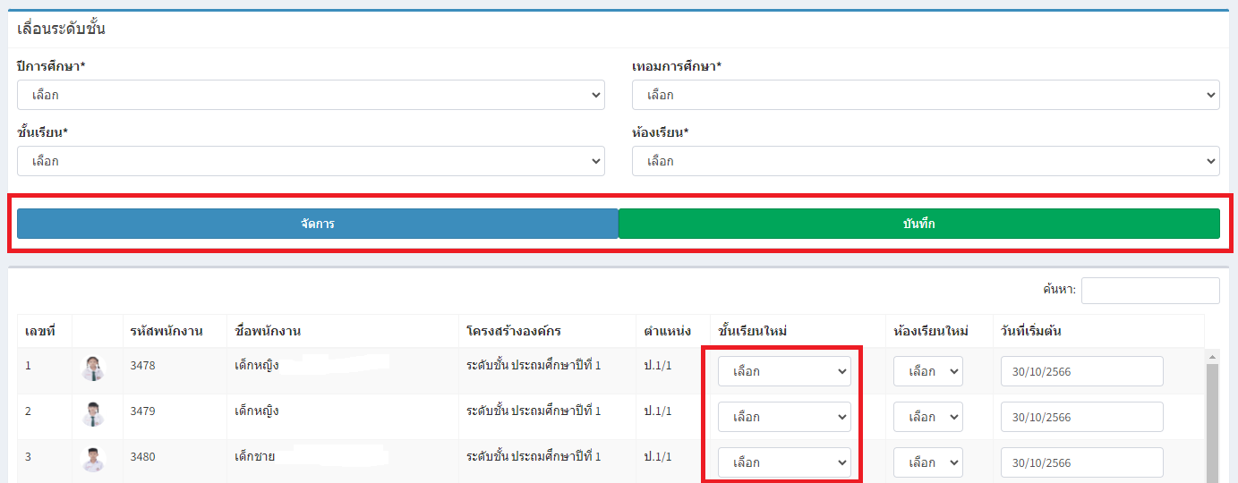Image resolution: width=1238 pixels, height=483 pixels.
Task: Sort by ตำแหน่ง column header
Action: (672, 331)
